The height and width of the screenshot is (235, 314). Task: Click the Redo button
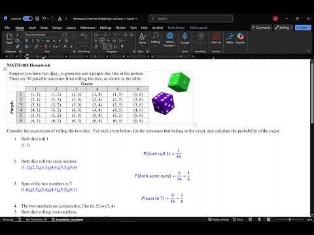point(53,19)
